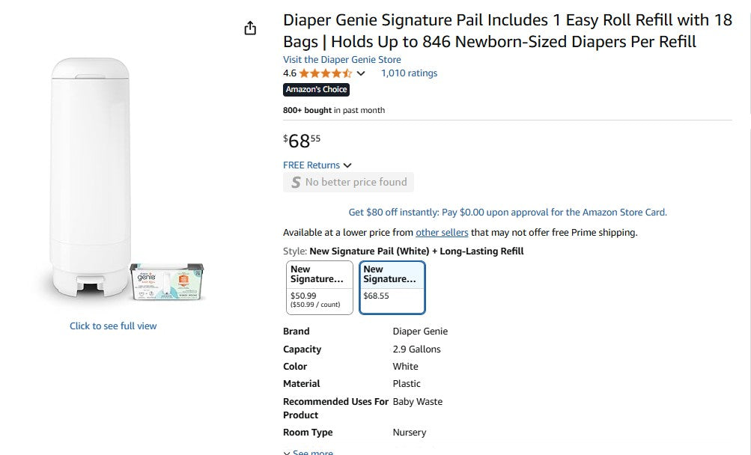
Task: Click the S price-comparison icon
Action: (294, 182)
